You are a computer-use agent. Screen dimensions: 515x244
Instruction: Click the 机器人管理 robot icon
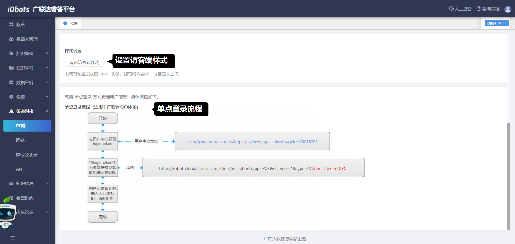coord(11,39)
